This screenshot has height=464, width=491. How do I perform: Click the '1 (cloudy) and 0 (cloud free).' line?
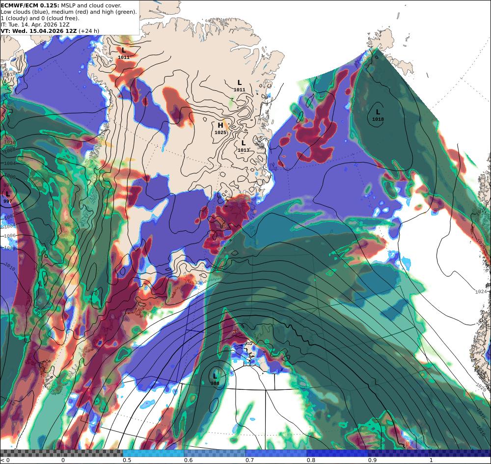(x=40, y=18)
